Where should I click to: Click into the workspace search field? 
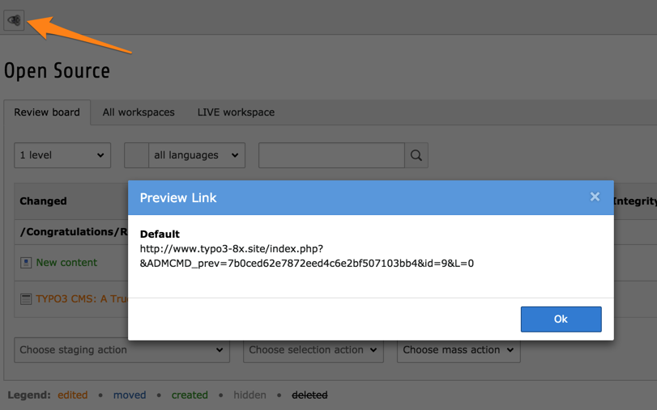(331, 155)
